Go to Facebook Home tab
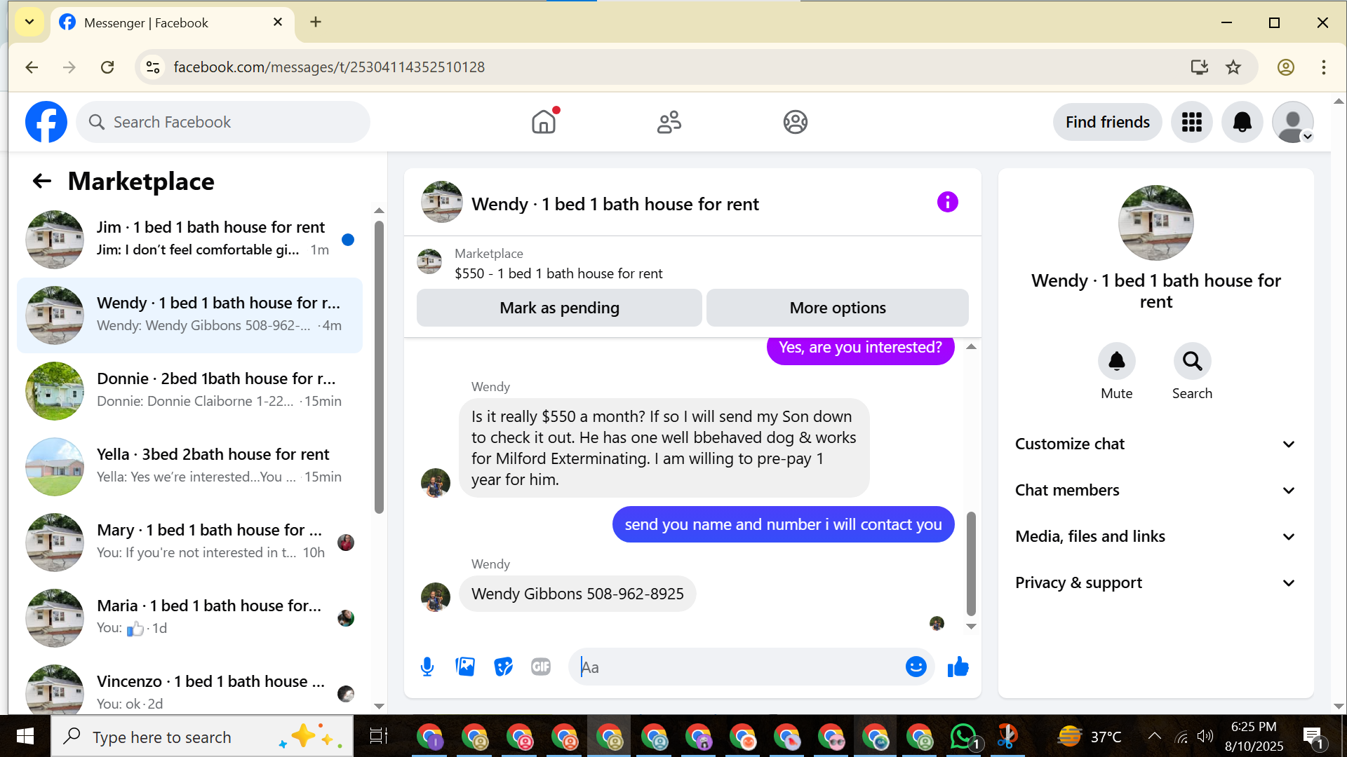1347x757 pixels. (x=544, y=122)
